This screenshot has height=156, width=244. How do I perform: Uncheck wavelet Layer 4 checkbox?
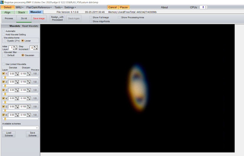(3, 98)
